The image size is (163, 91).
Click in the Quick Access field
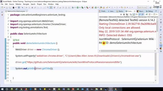142,7
